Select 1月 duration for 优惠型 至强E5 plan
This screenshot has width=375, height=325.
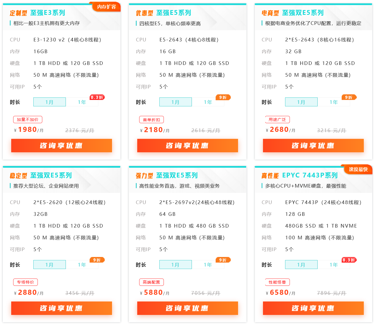coord(175,102)
